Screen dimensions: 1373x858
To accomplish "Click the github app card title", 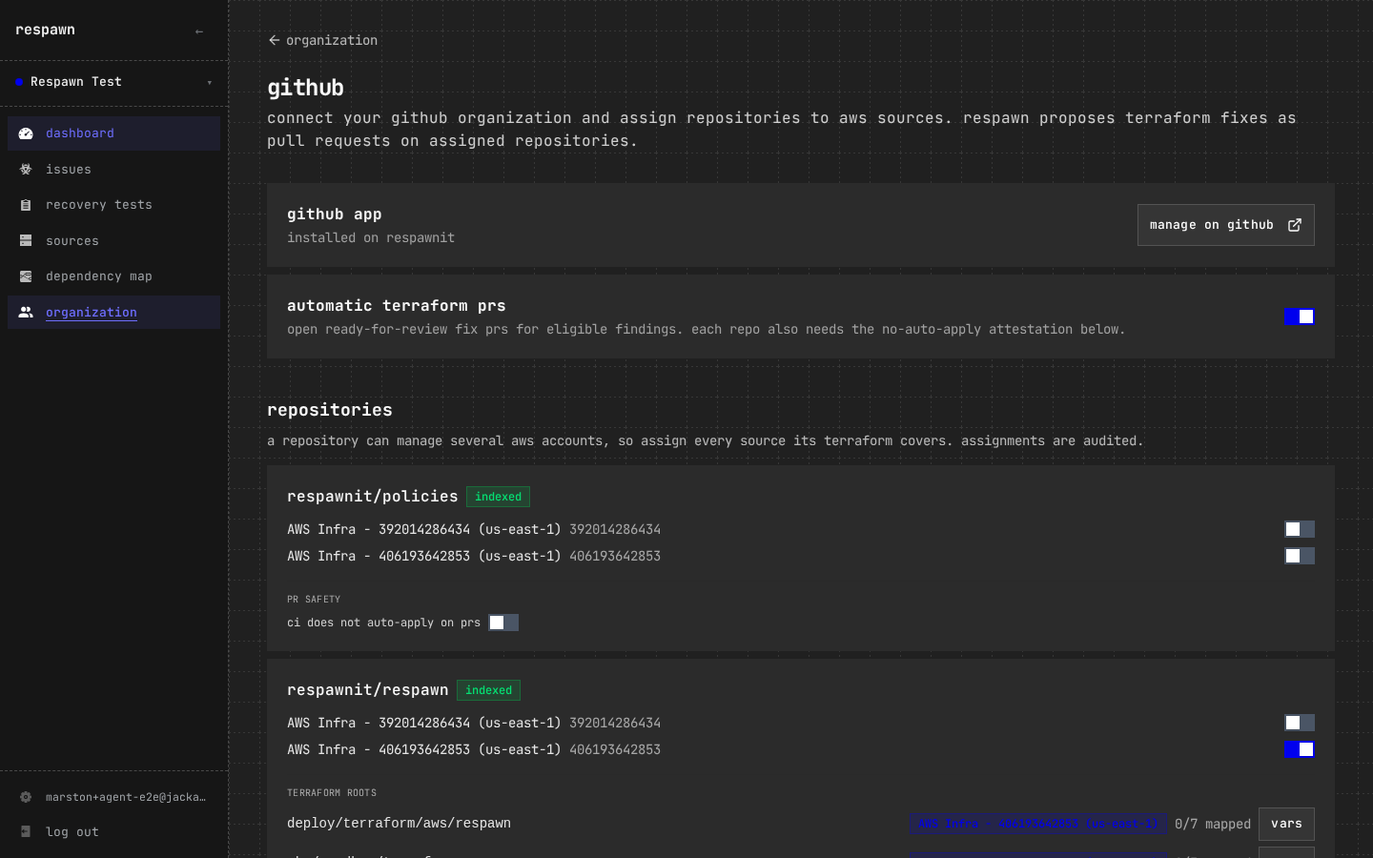I will 335,214.
